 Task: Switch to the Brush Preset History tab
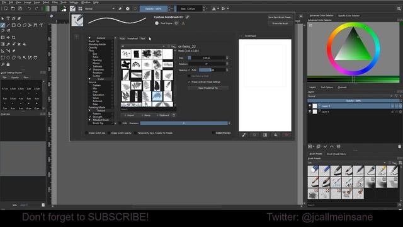click(337, 154)
